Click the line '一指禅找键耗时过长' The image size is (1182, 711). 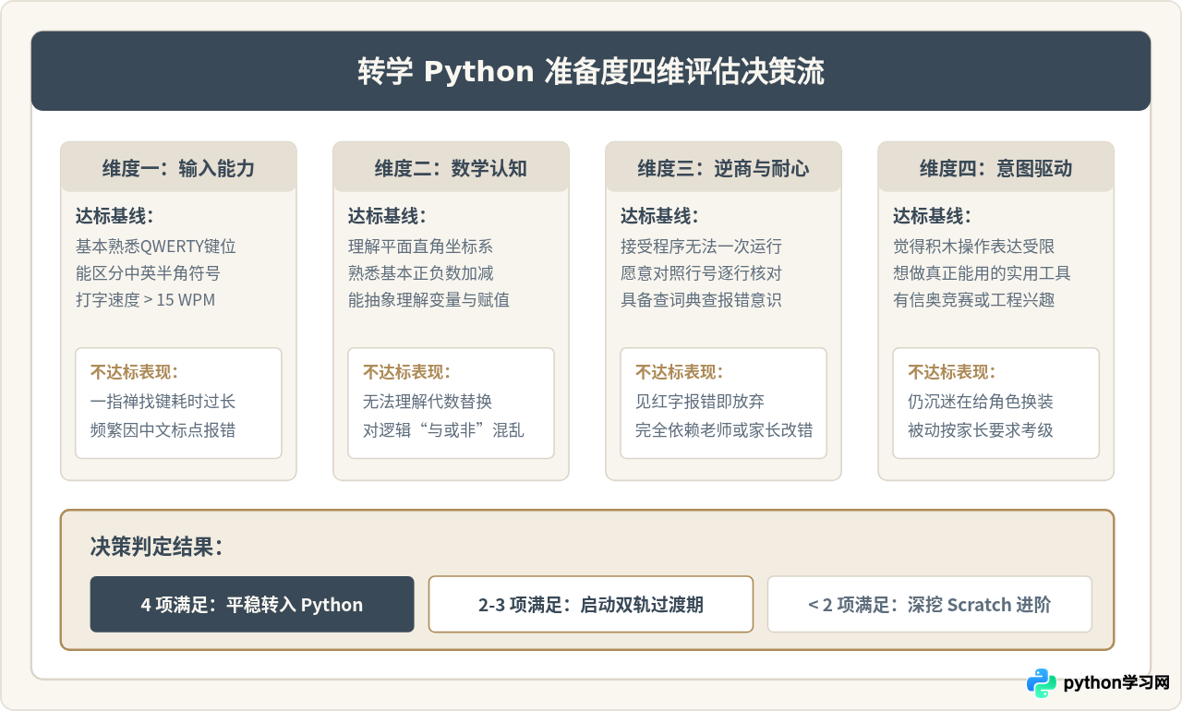[x=163, y=402]
